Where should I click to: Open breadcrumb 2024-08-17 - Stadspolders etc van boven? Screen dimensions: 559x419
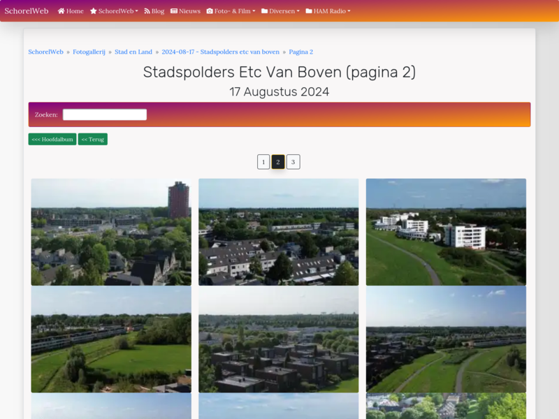pos(221,52)
